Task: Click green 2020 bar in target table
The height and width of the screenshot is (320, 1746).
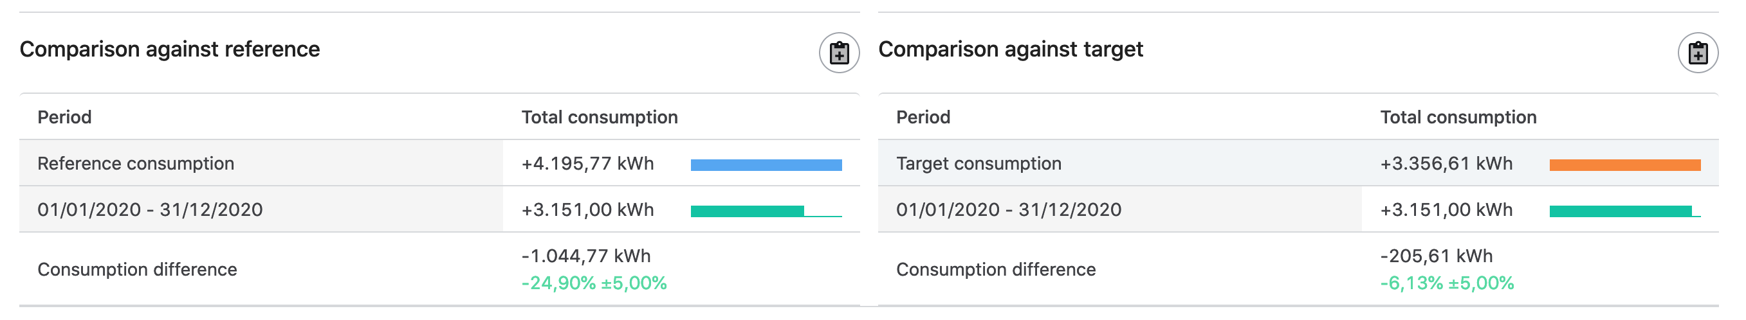Action: pyautogui.click(x=1621, y=211)
